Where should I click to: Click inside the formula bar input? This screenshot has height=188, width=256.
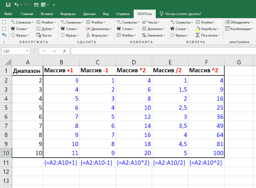161,51
